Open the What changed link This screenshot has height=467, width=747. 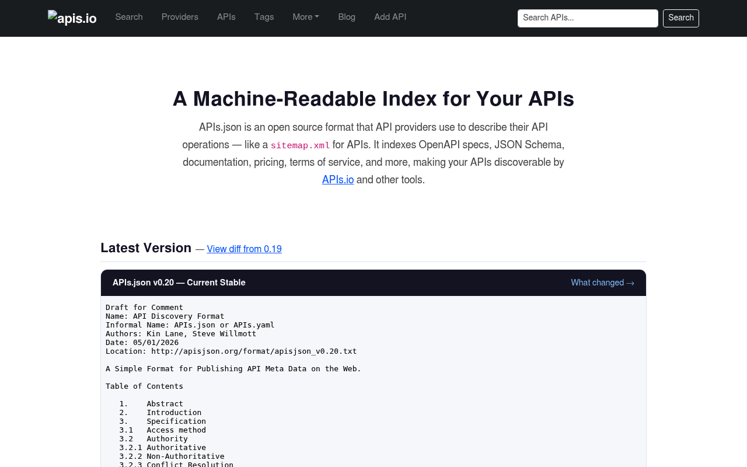click(602, 283)
